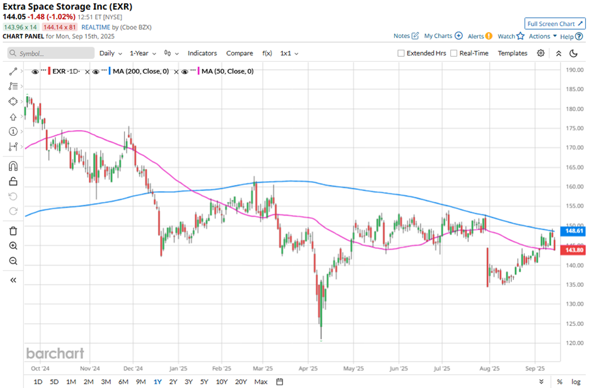The image size is (592, 388).
Task: Open the Notes editor
Action: pyautogui.click(x=406, y=36)
